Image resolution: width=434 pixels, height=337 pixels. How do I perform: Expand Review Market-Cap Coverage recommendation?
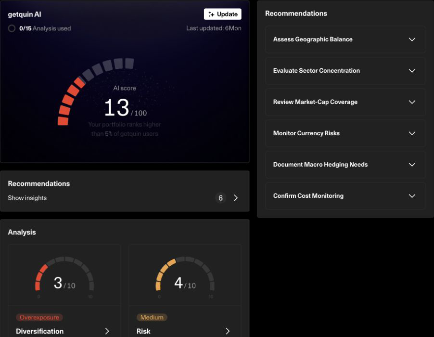pos(345,102)
